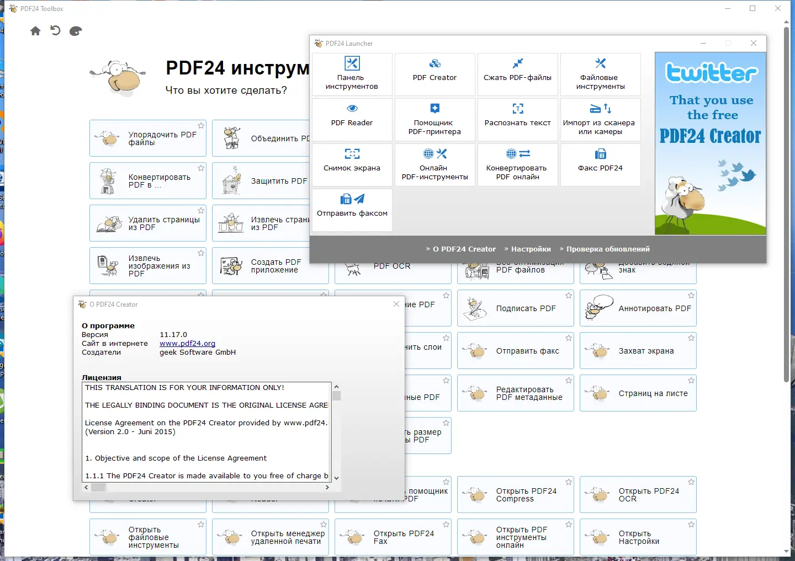Screen dimensions: 795x561
Task: Launch PDF Reader from the Launcher
Action: click(352, 119)
